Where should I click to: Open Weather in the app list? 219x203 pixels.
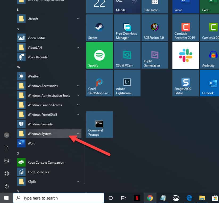(x=49, y=76)
